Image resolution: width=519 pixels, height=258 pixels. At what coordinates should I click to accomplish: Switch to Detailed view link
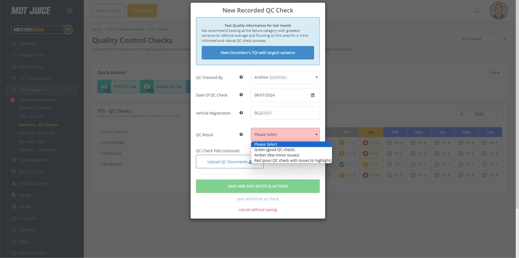pos(122,132)
